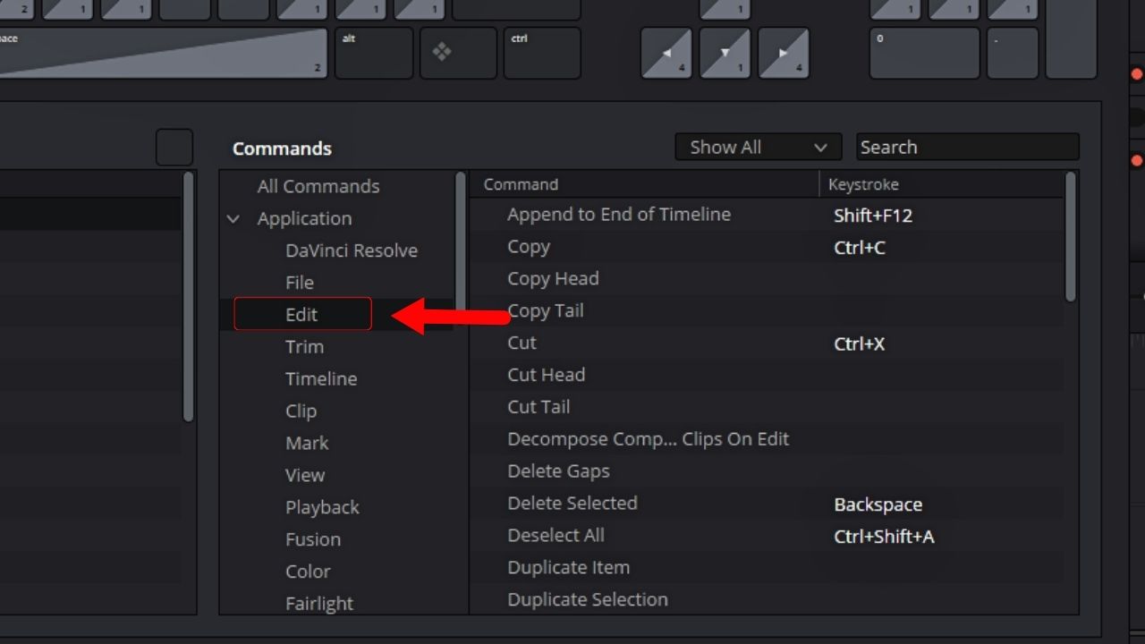Click the Alt key on the virtual keyboard
The width and height of the screenshot is (1145, 644).
[374, 54]
